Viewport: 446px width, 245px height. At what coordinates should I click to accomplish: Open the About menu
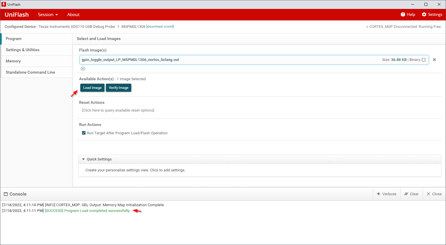point(73,15)
